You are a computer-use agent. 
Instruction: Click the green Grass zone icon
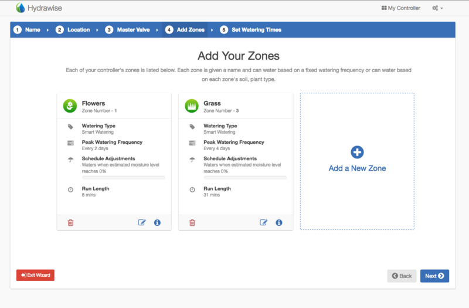[192, 106]
